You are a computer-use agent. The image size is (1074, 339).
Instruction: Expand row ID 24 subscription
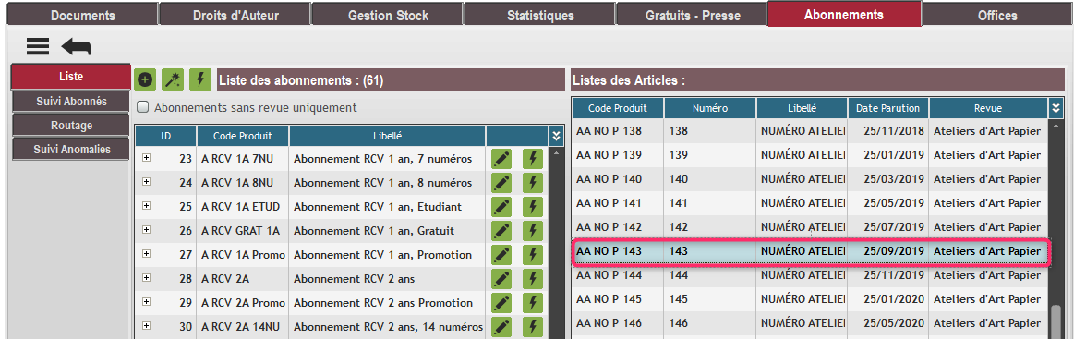point(147,182)
